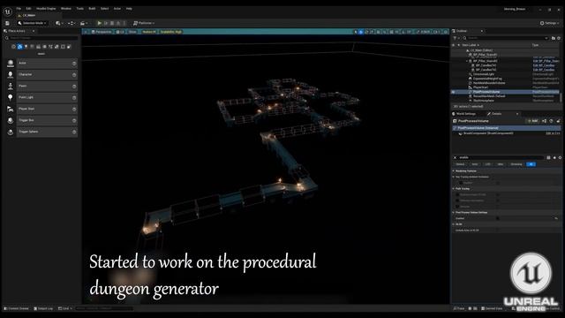The height and width of the screenshot is (318, 565).
Task: Collapse the Rendering Features section
Action: pyautogui.click(x=454, y=170)
